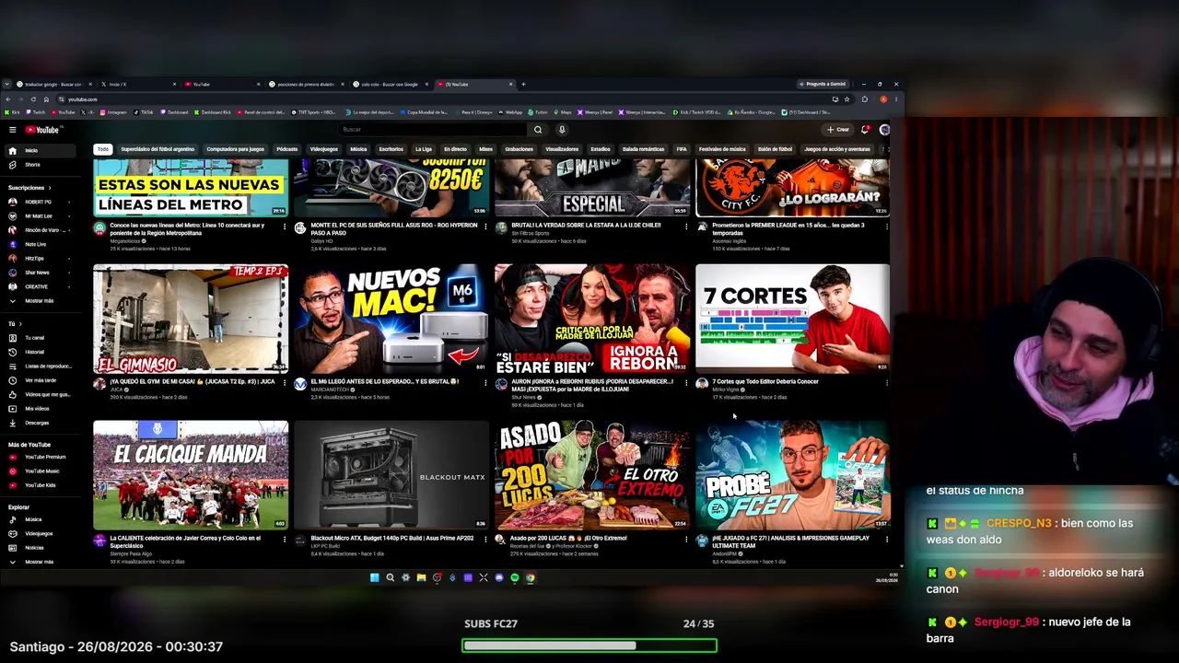This screenshot has height=663, width=1179.
Task: Open the El Gimnasio video thumbnail
Action: [x=191, y=319]
